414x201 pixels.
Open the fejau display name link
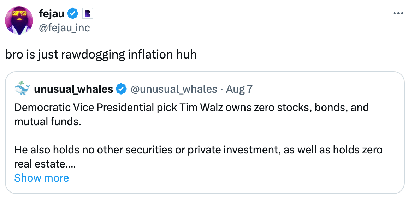pos(52,14)
